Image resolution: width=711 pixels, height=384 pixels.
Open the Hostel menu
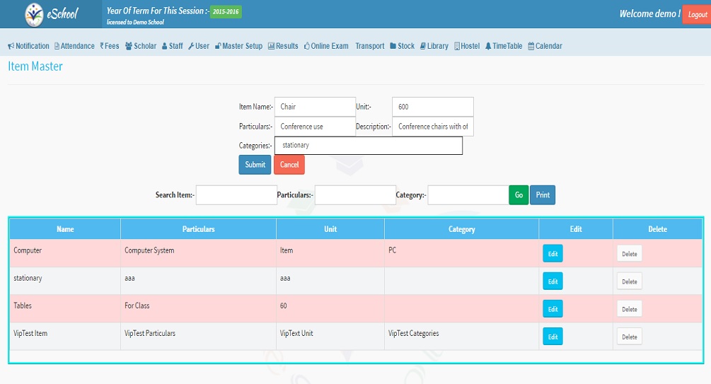(467, 46)
